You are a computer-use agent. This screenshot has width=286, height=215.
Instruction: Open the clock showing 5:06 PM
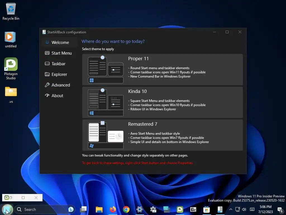point(266,209)
